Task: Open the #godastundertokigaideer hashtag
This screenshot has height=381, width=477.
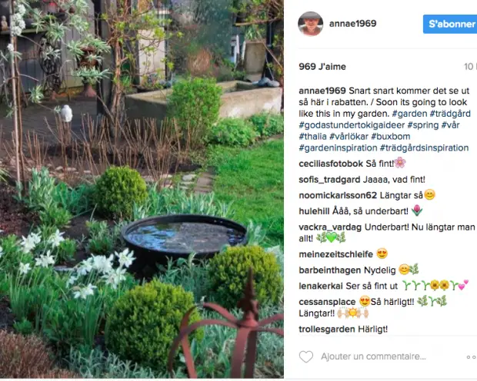Action: pyautogui.click(x=352, y=125)
